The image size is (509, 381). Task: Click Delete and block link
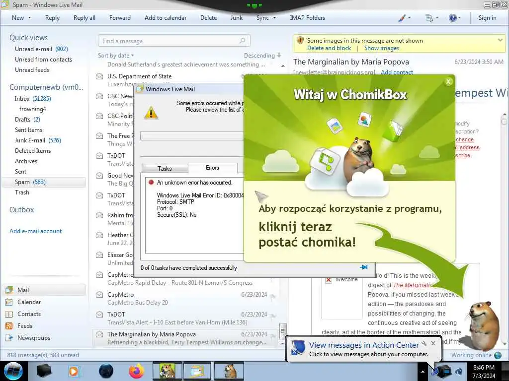tap(329, 48)
